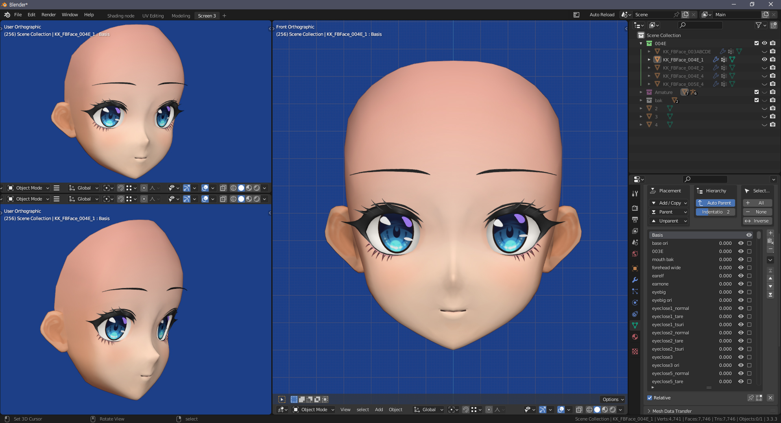
Task: Switch front viewport to rendered shading
Action: 613,410
